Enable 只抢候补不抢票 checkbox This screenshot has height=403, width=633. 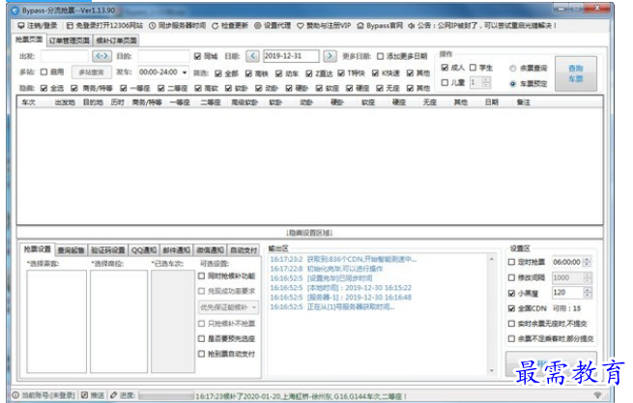click(201, 324)
